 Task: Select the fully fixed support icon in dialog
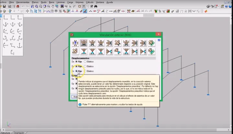tap(84, 43)
